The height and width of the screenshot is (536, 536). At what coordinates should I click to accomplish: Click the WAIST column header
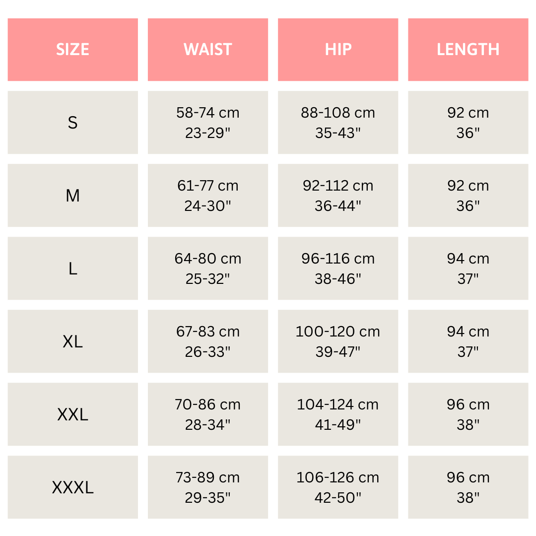(207, 50)
